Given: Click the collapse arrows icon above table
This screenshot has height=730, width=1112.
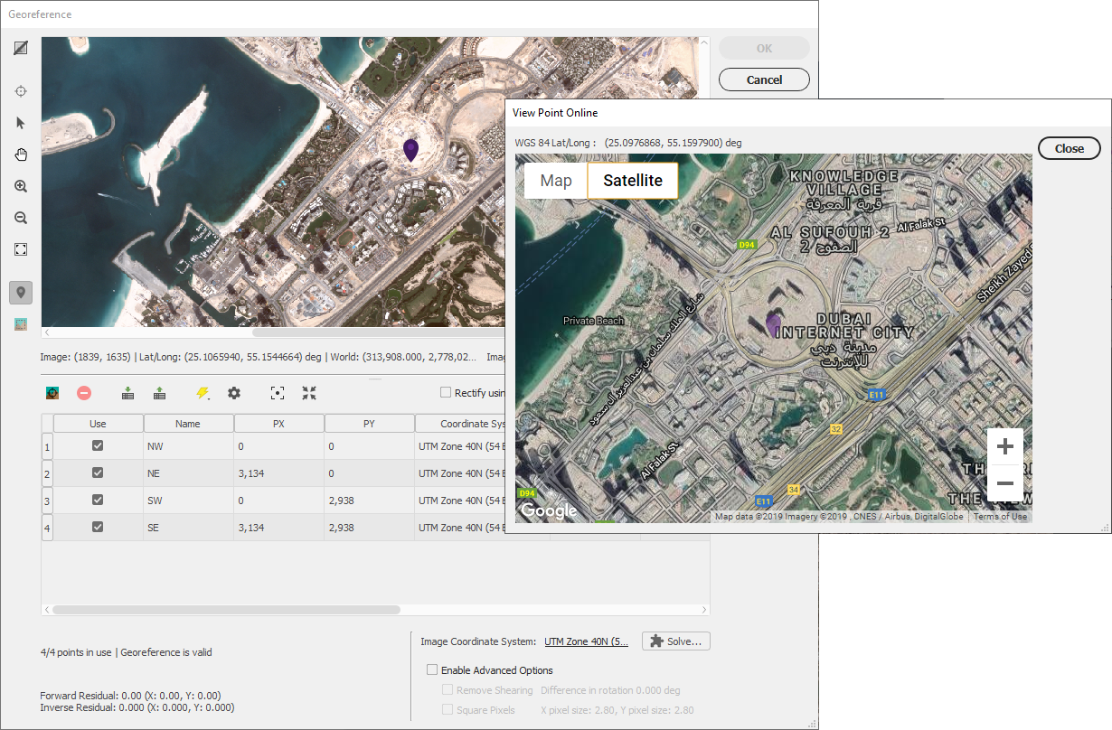Looking at the screenshot, I should [309, 393].
